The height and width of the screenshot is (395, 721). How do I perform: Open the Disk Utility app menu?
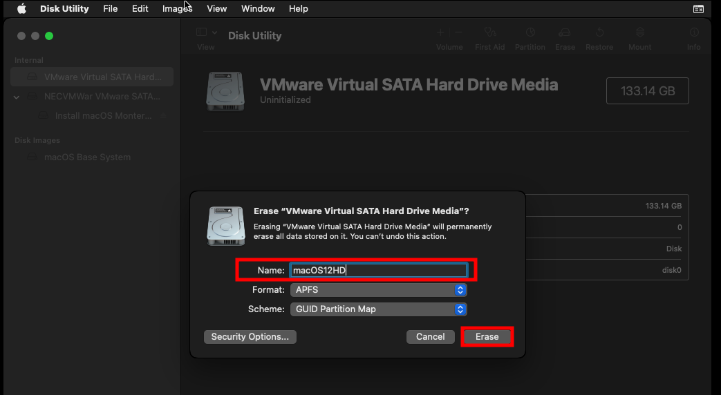coord(64,9)
